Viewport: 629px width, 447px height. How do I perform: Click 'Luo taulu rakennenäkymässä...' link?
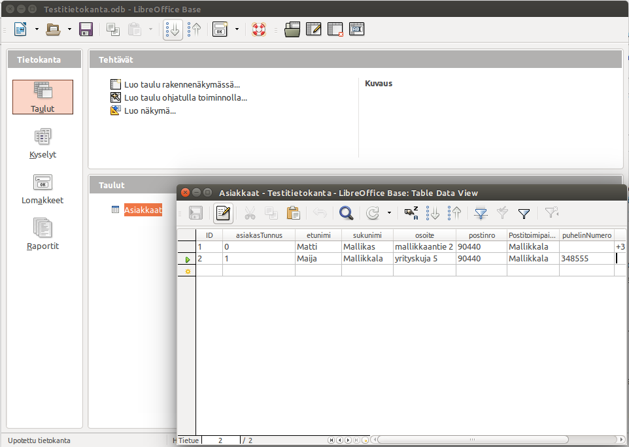tap(182, 84)
